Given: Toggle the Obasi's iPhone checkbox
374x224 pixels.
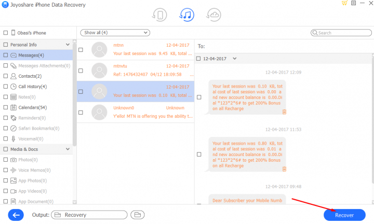Looking at the screenshot, I should point(6,33).
